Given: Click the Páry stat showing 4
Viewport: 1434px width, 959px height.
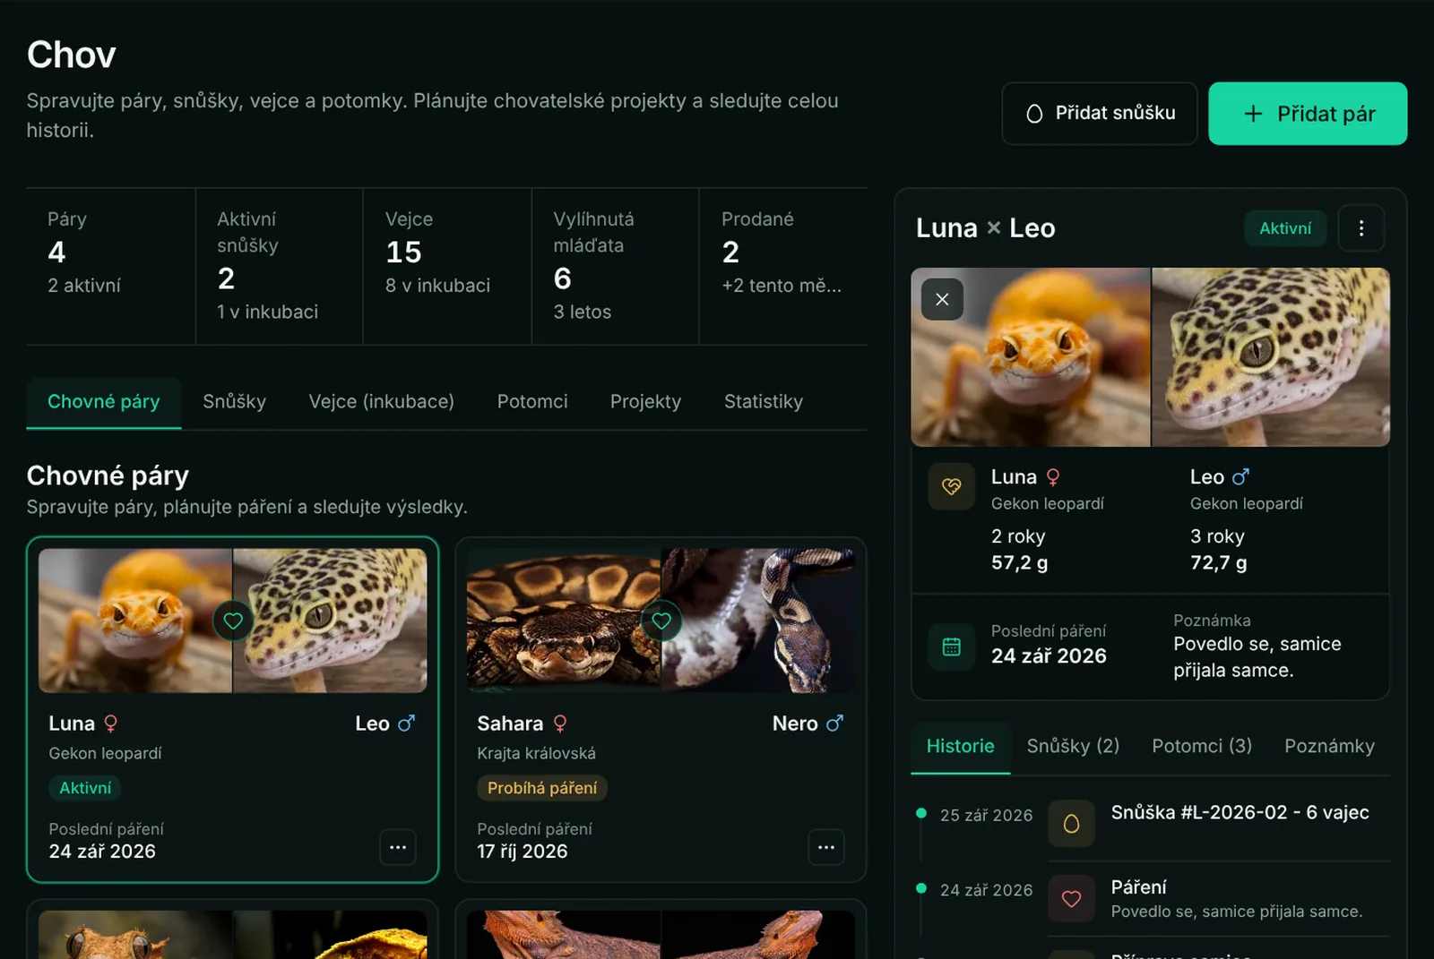Looking at the screenshot, I should (x=110, y=266).
